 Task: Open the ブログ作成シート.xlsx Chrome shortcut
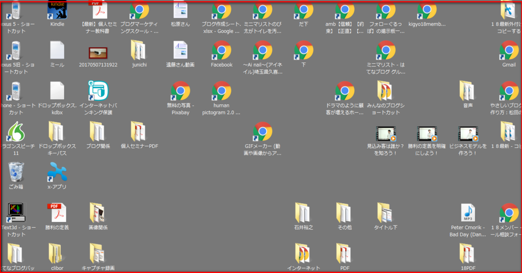[x=221, y=10]
